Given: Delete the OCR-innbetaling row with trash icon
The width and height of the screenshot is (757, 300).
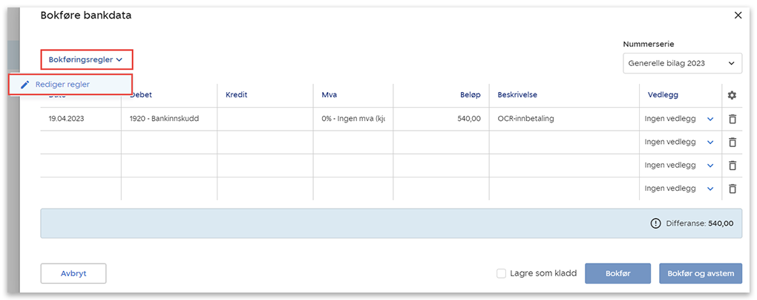Looking at the screenshot, I should [x=732, y=119].
